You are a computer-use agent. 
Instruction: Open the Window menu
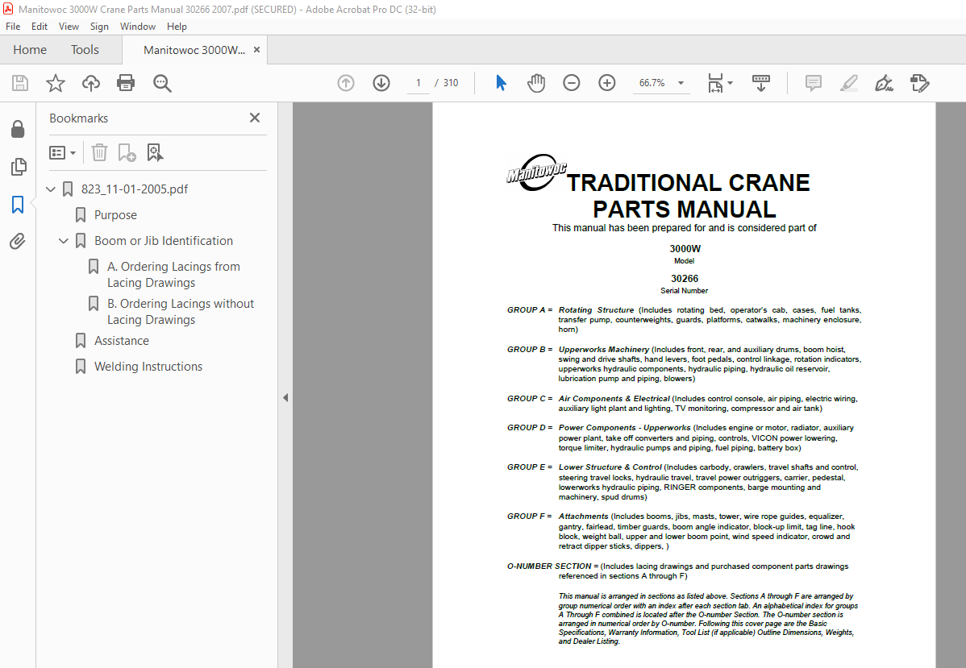click(x=137, y=27)
